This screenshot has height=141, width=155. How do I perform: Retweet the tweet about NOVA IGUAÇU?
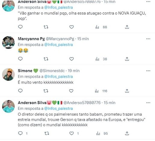point(46,27)
